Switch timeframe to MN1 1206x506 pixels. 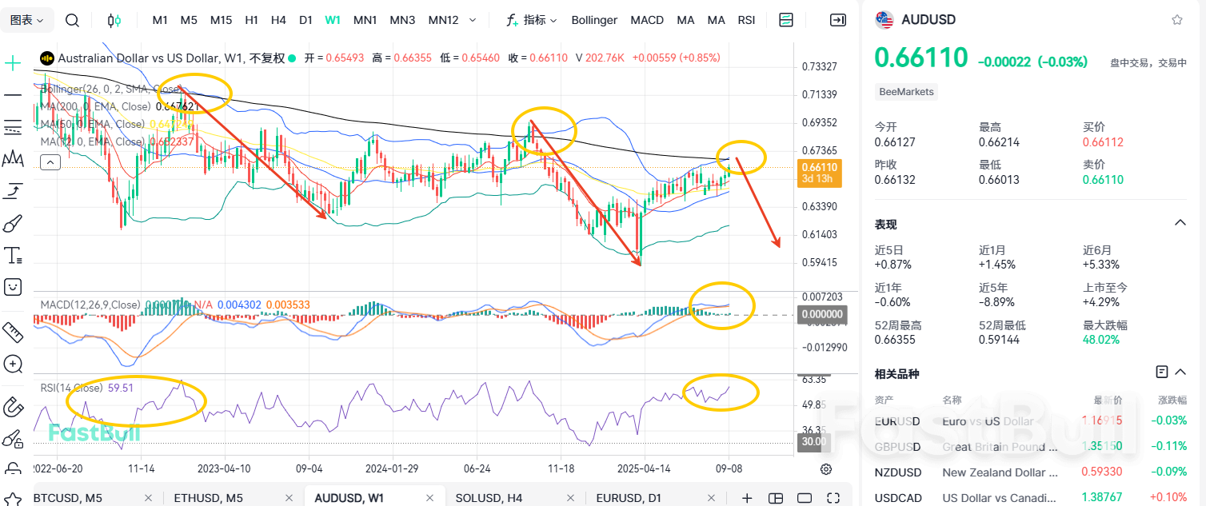tap(365, 20)
